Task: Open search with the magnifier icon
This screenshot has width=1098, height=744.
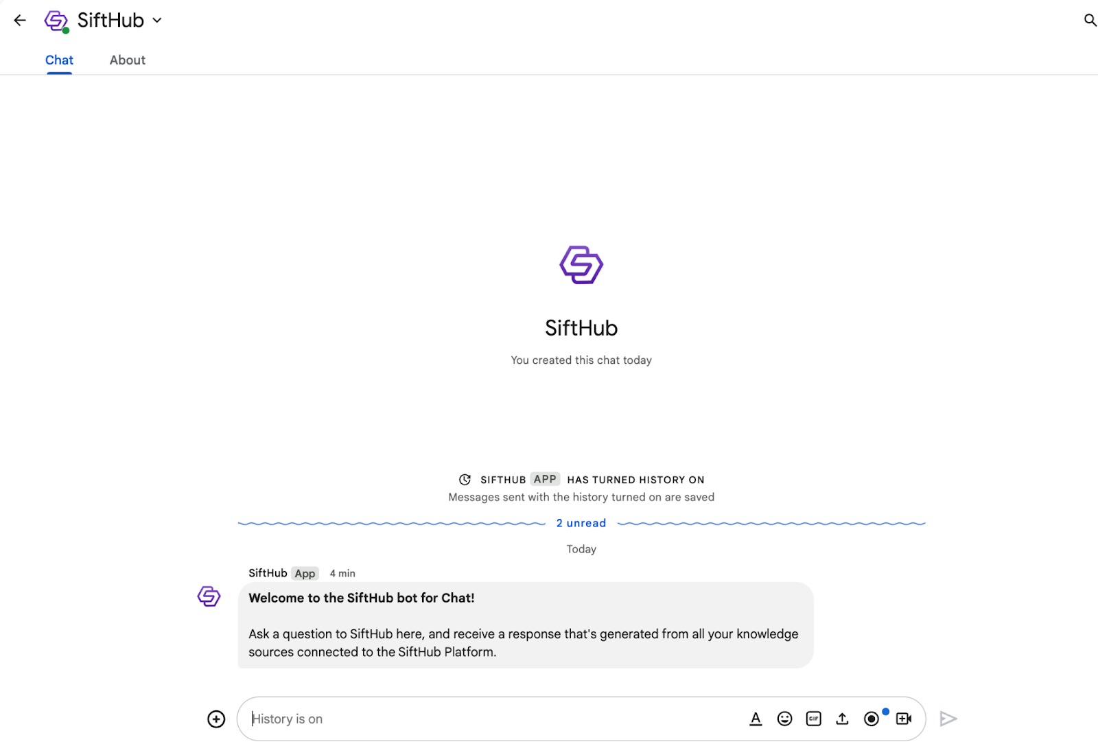Action: point(1089,21)
